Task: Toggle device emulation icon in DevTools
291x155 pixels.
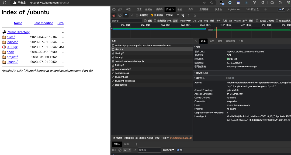Action: pyautogui.click(x=120, y=9)
